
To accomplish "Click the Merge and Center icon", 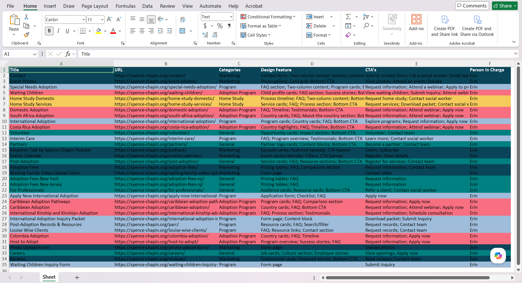I will [x=182, y=31].
